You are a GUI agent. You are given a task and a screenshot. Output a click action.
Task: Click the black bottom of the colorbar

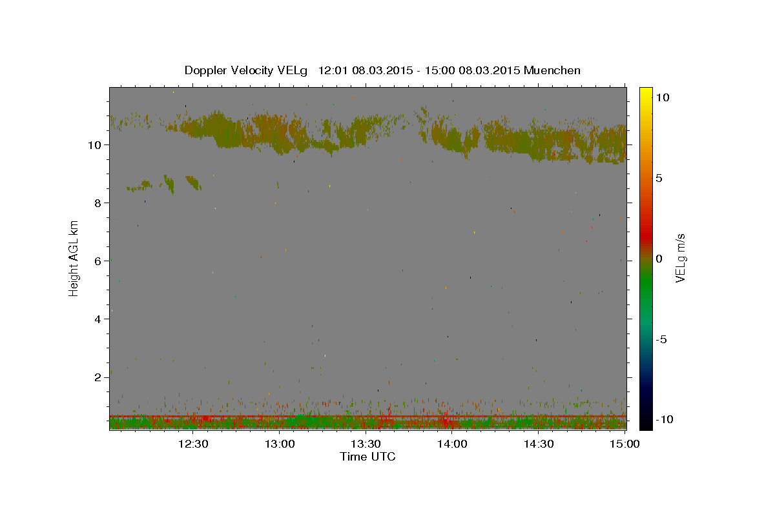click(646, 422)
